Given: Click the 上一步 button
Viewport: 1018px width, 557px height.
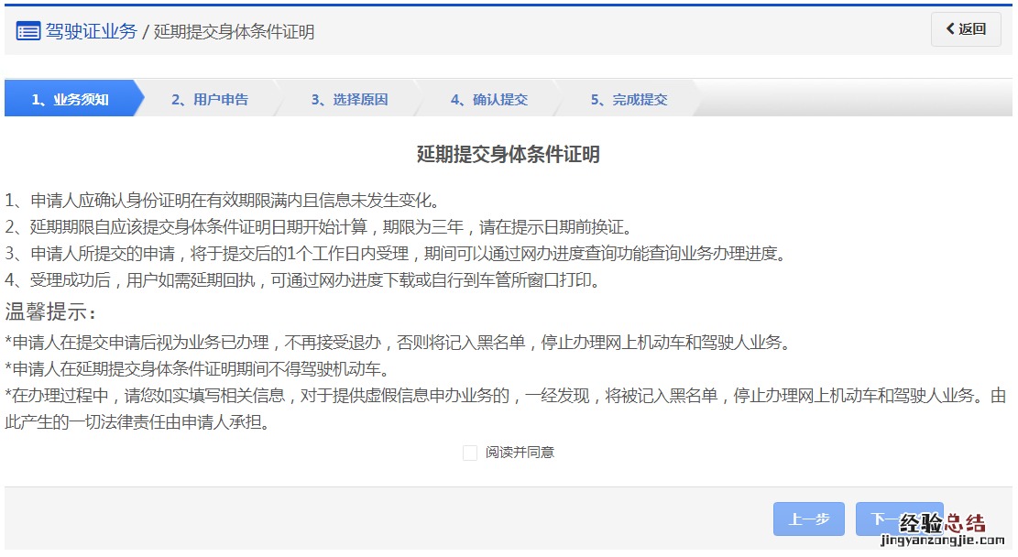Looking at the screenshot, I should (808, 519).
